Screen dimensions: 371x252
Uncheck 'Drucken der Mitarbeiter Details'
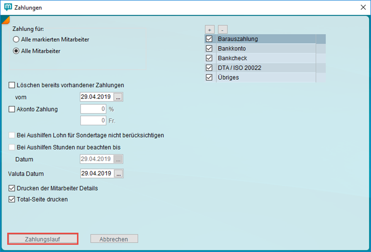pyautogui.click(x=12, y=188)
